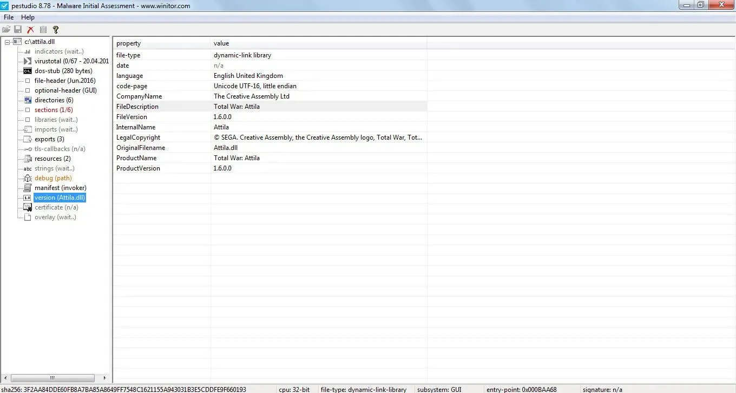Collapse the c:\attila.dll tree root

pos(6,42)
